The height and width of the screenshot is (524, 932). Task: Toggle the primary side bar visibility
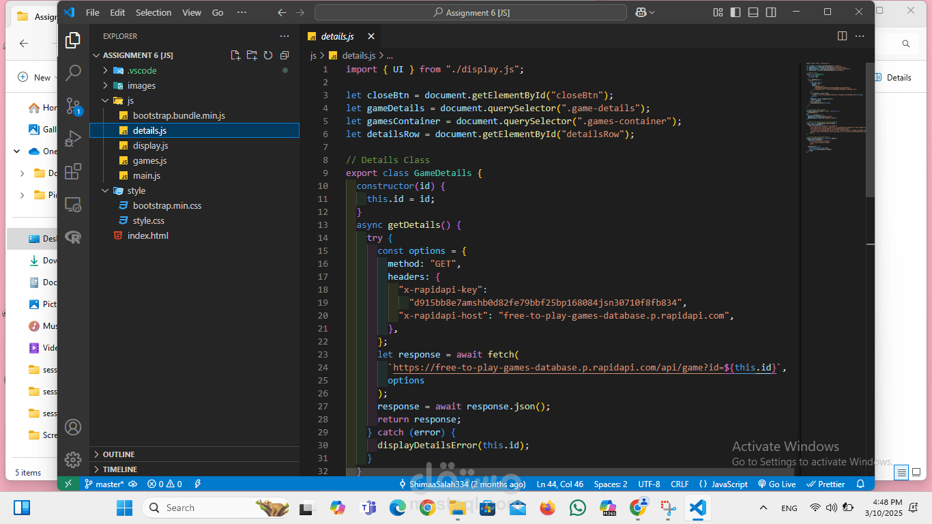[x=735, y=12]
